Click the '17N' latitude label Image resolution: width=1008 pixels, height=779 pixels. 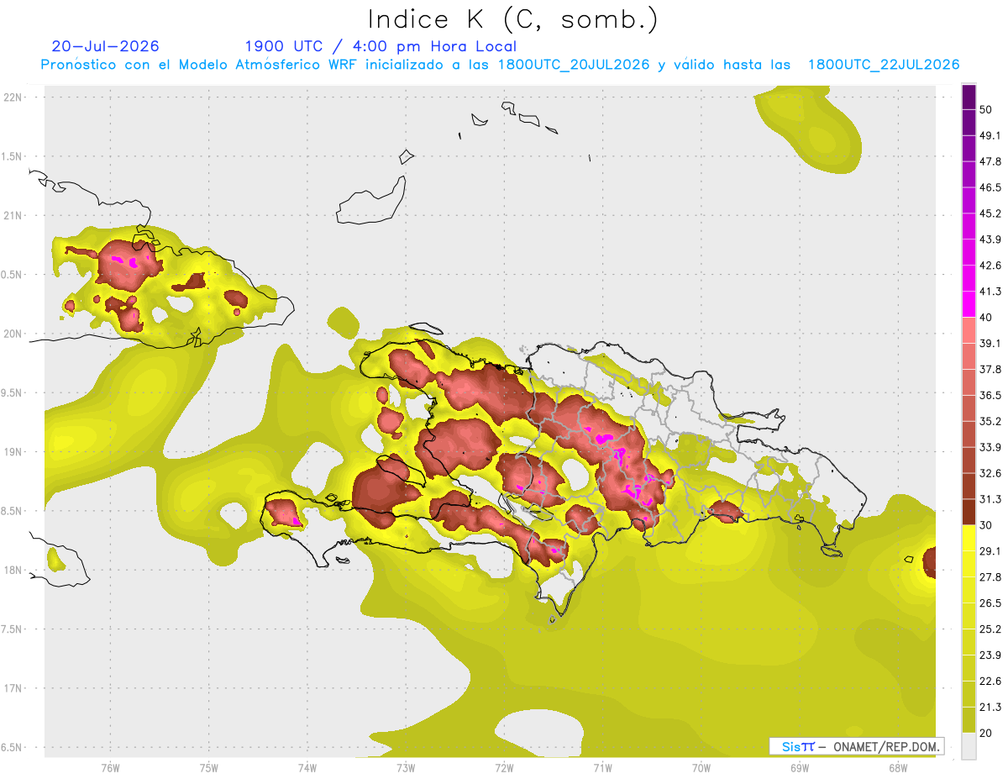(x=14, y=688)
